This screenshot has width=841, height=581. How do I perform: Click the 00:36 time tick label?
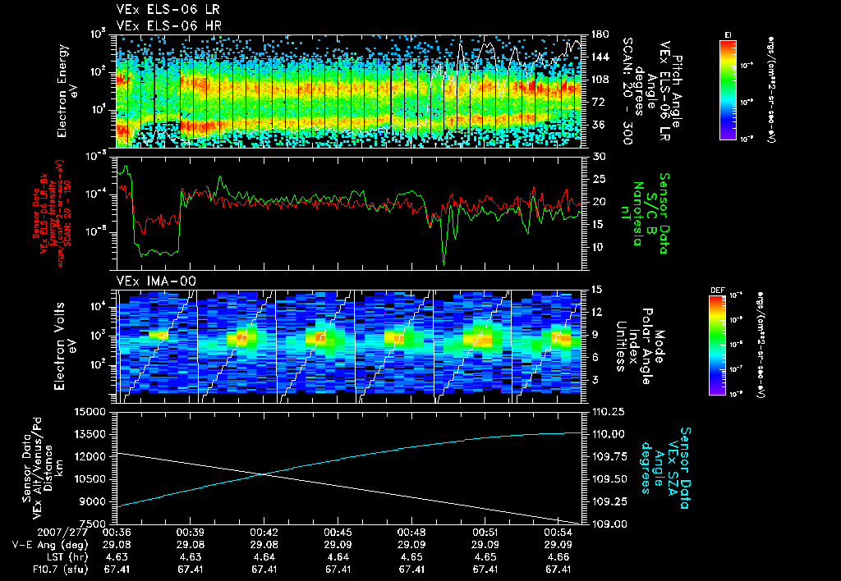(x=117, y=533)
